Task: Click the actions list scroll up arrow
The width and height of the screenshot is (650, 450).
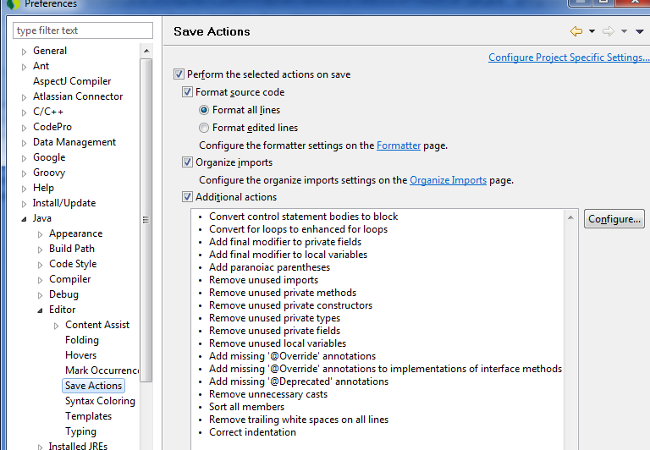Action: (x=570, y=217)
